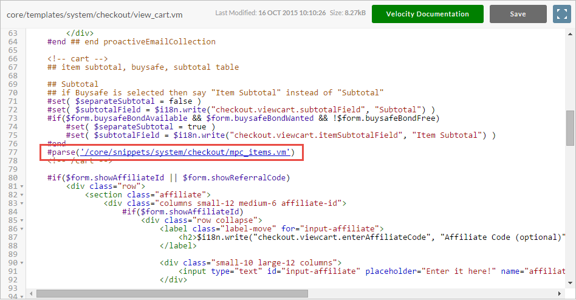Screen dimensions: 576x300
Task: Click horizontal scrollbar left arrow
Action: tap(31, 294)
